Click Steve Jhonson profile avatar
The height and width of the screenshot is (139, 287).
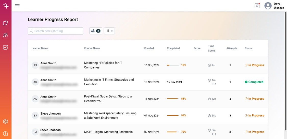coord(268,6)
